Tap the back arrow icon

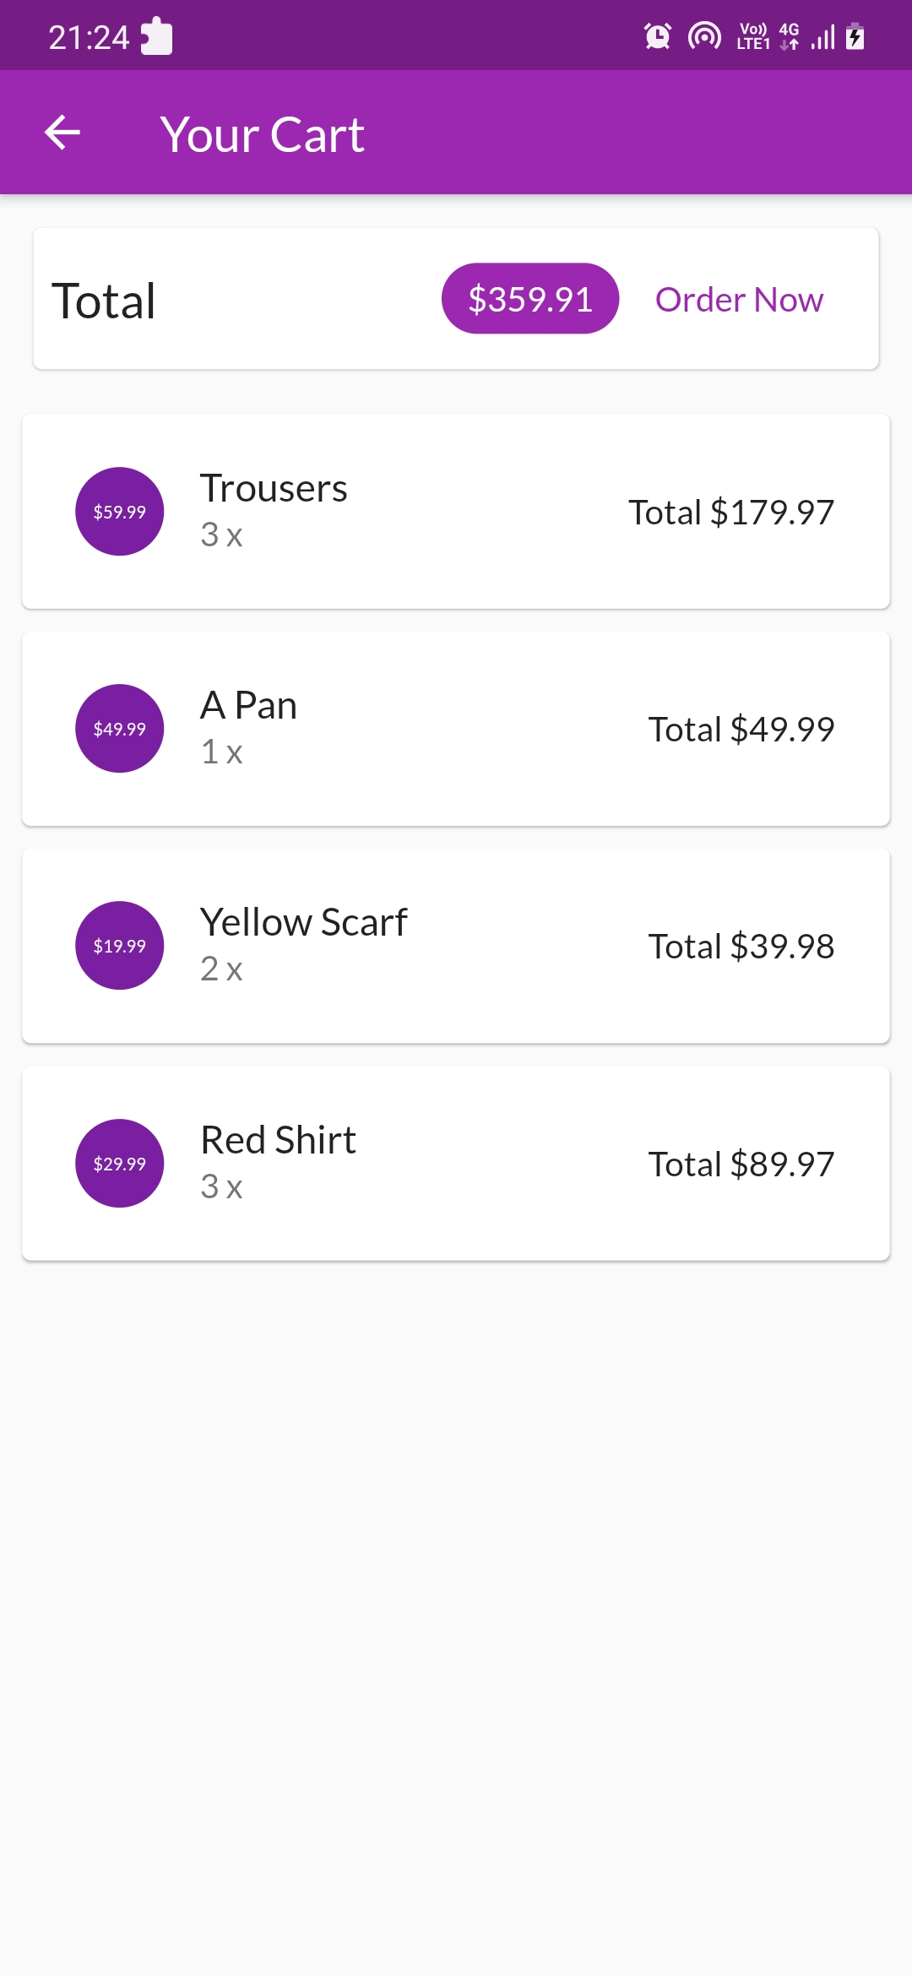[x=62, y=133]
